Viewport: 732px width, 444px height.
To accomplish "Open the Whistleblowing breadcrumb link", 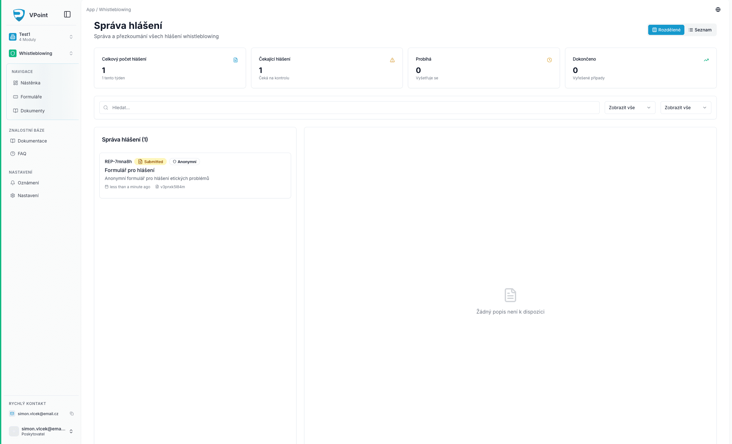I will (115, 10).
